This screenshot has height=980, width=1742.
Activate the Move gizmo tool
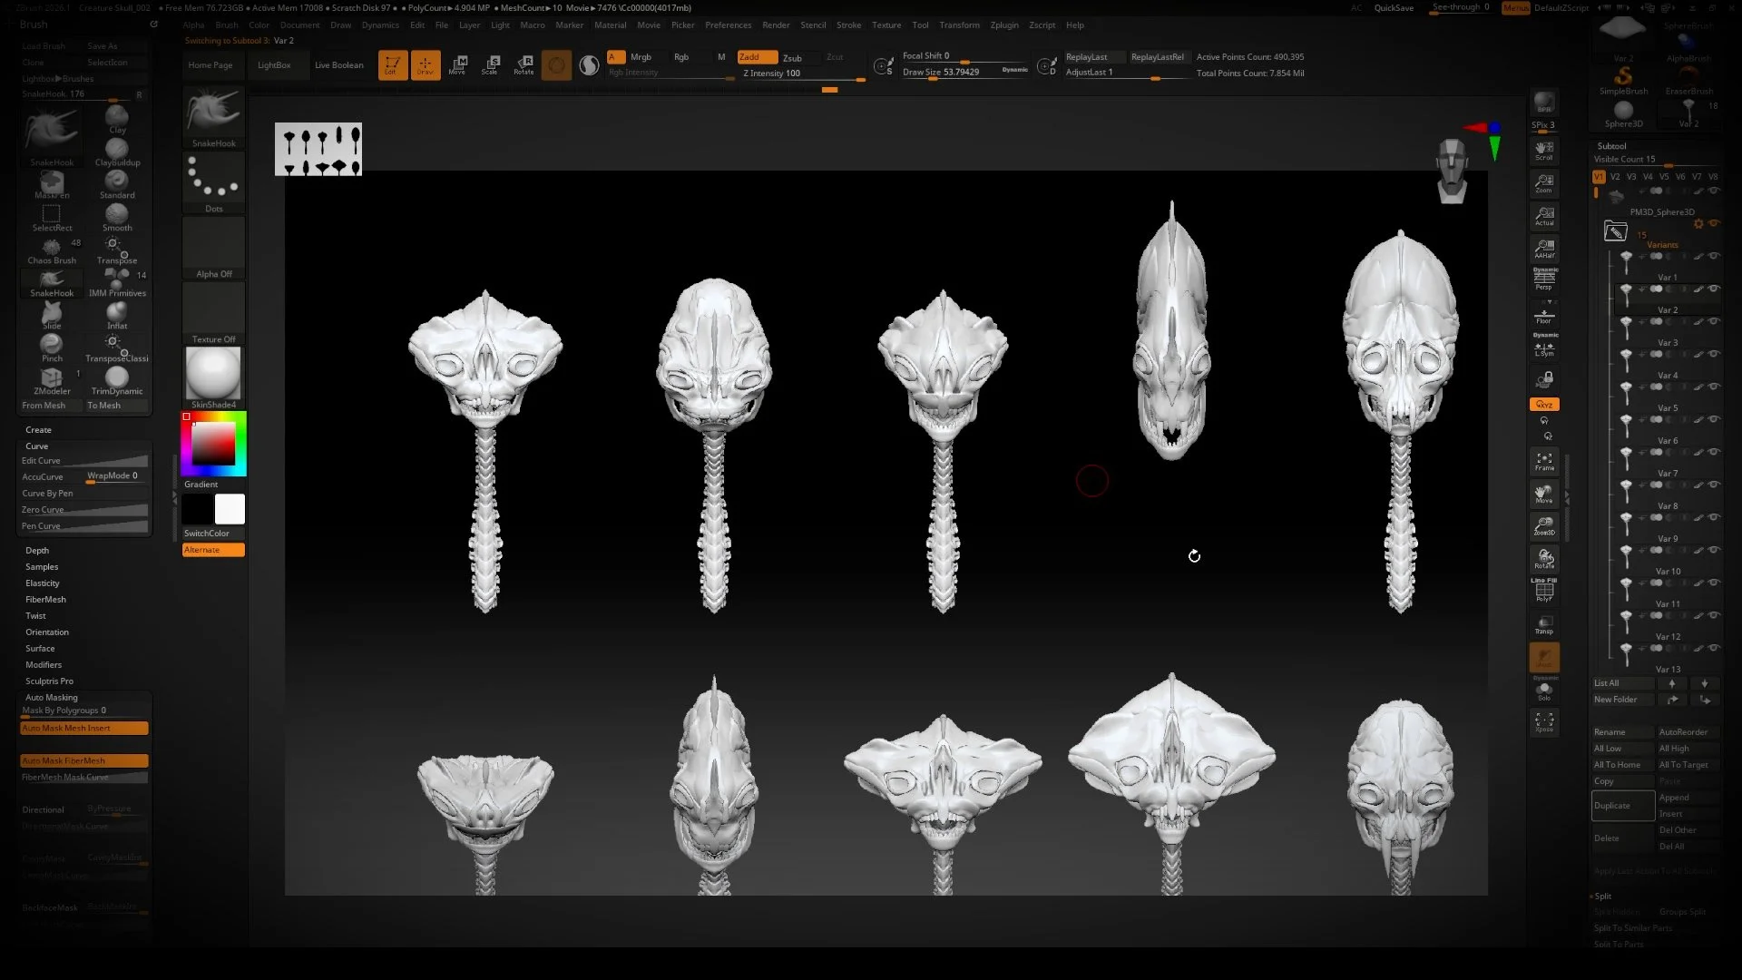pos(457,64)
